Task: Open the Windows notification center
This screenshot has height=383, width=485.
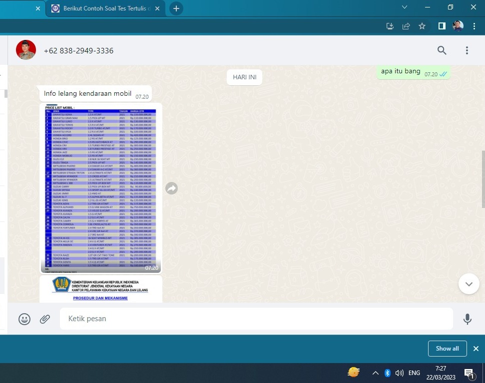Action: [470, 374]
